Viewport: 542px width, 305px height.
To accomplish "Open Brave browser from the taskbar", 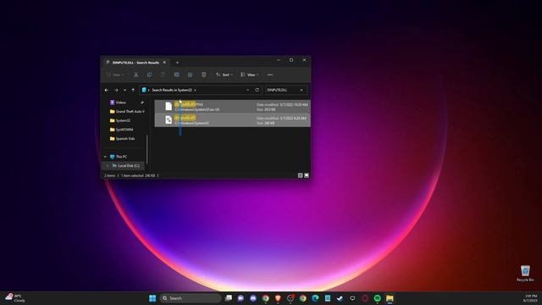I will (x=278, y=298).
